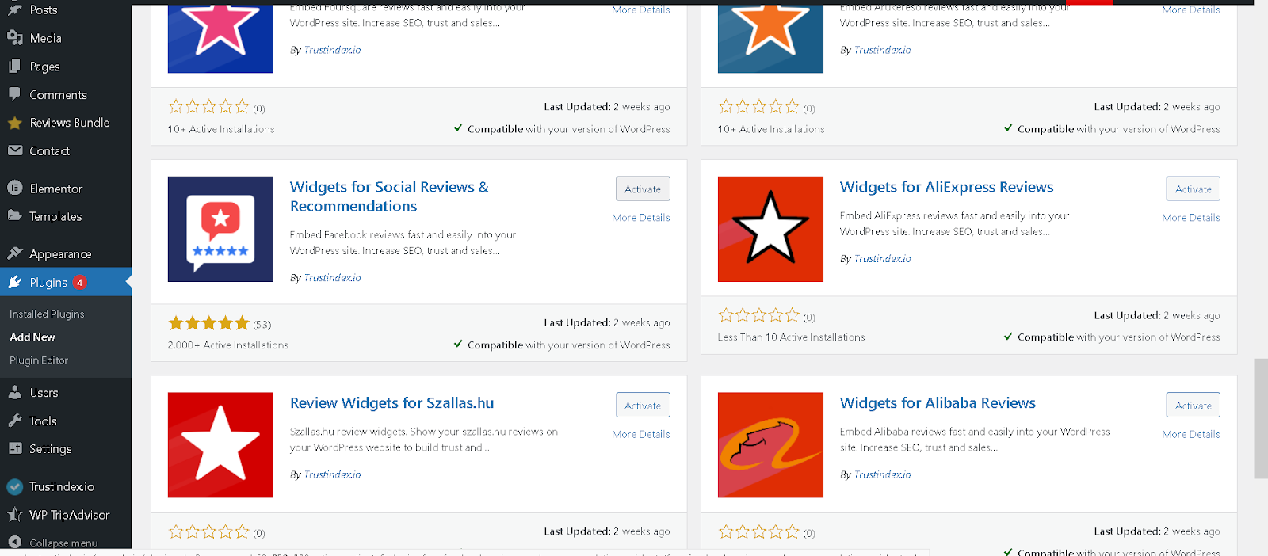Open Plugin Editor submenu item
This screenshot has width=1268, height=556.
click(39, 360)
